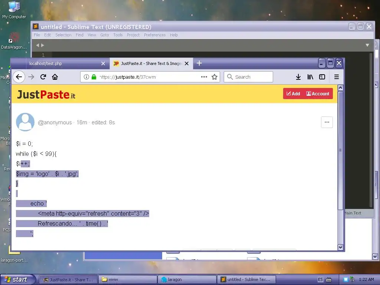This screenshot has width=380, height=285.
Task: Open the Firefox home page icon
Action: click(x=55, y=77)
